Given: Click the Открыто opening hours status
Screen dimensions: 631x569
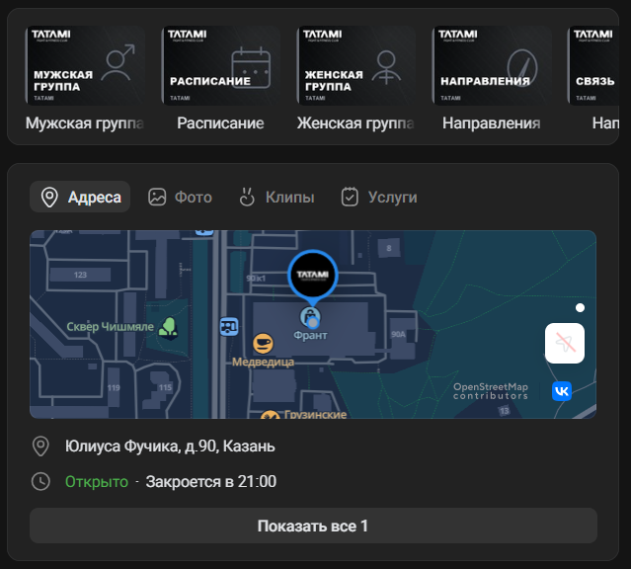Looking at the screenshot, I should pos(97,482).
